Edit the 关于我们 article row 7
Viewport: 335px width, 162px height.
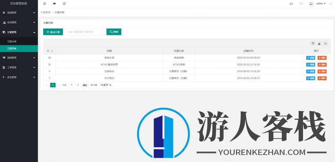[310, 78]
